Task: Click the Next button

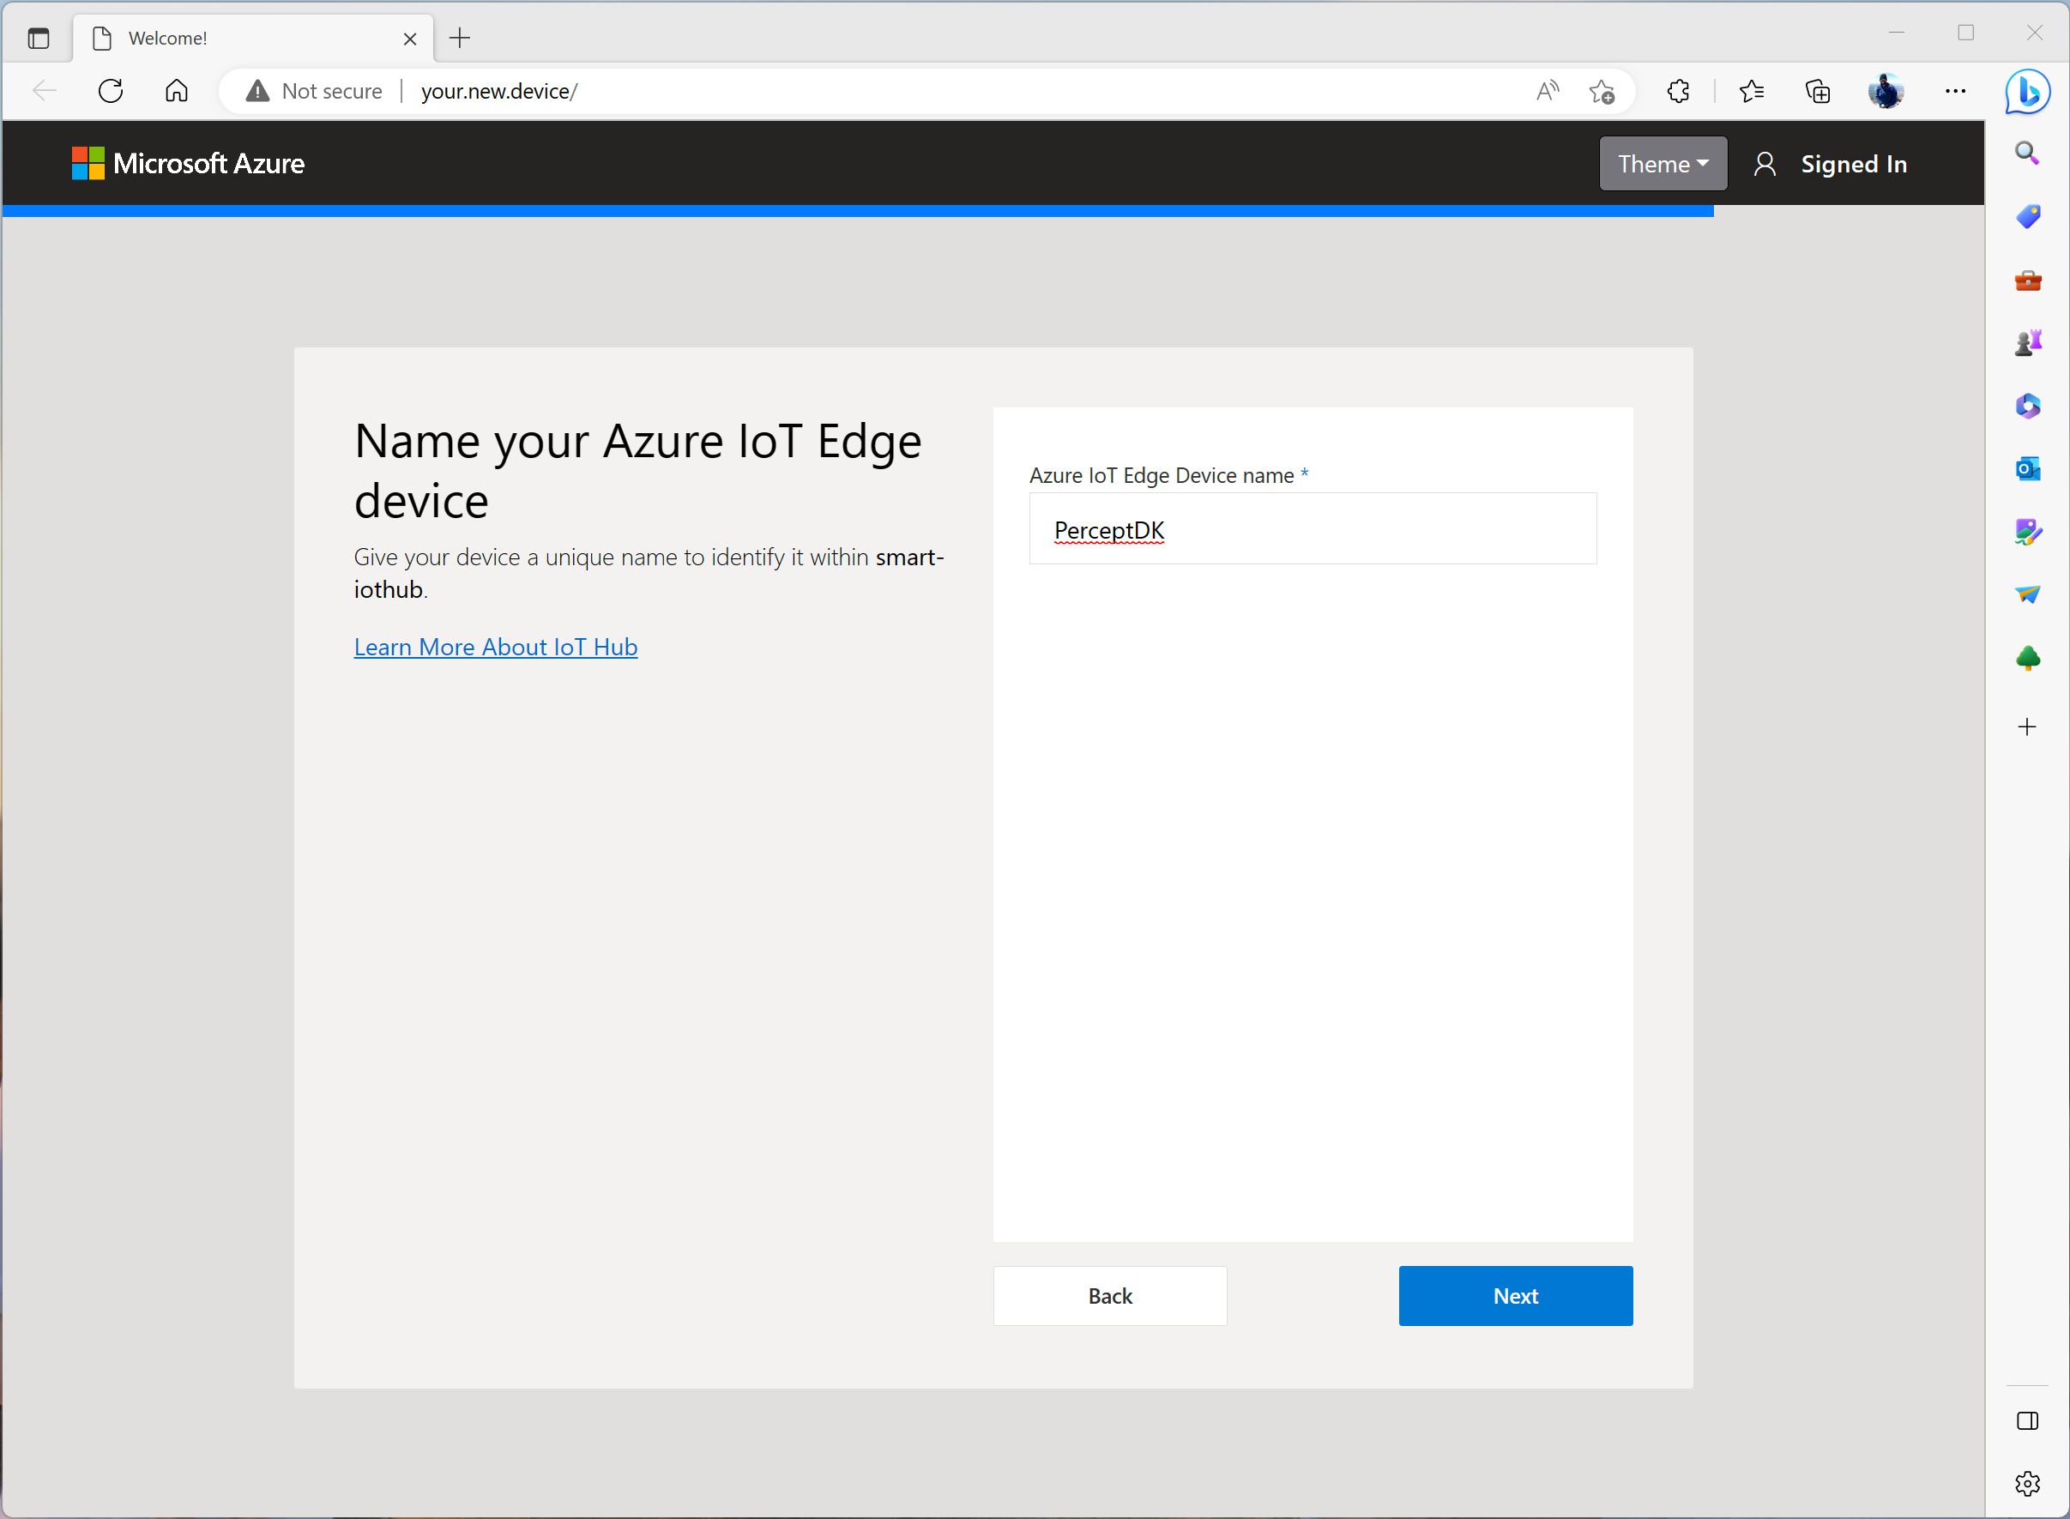Action: click(1515, 1295)
